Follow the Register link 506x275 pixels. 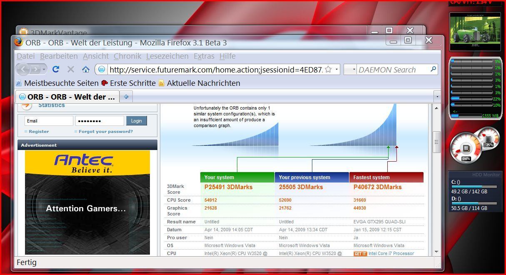[x=39, y=131]
